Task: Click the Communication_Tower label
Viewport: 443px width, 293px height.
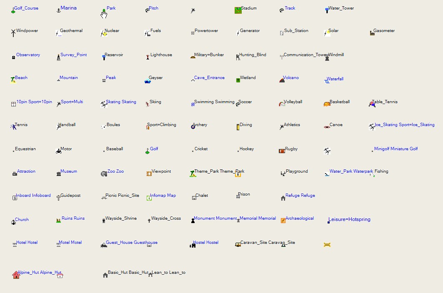Action: pyautogui.click(x=306, y=55)
